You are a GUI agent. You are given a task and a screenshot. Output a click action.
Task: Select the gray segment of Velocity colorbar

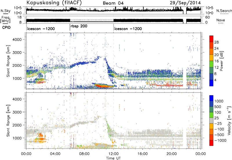coord(211,121)
